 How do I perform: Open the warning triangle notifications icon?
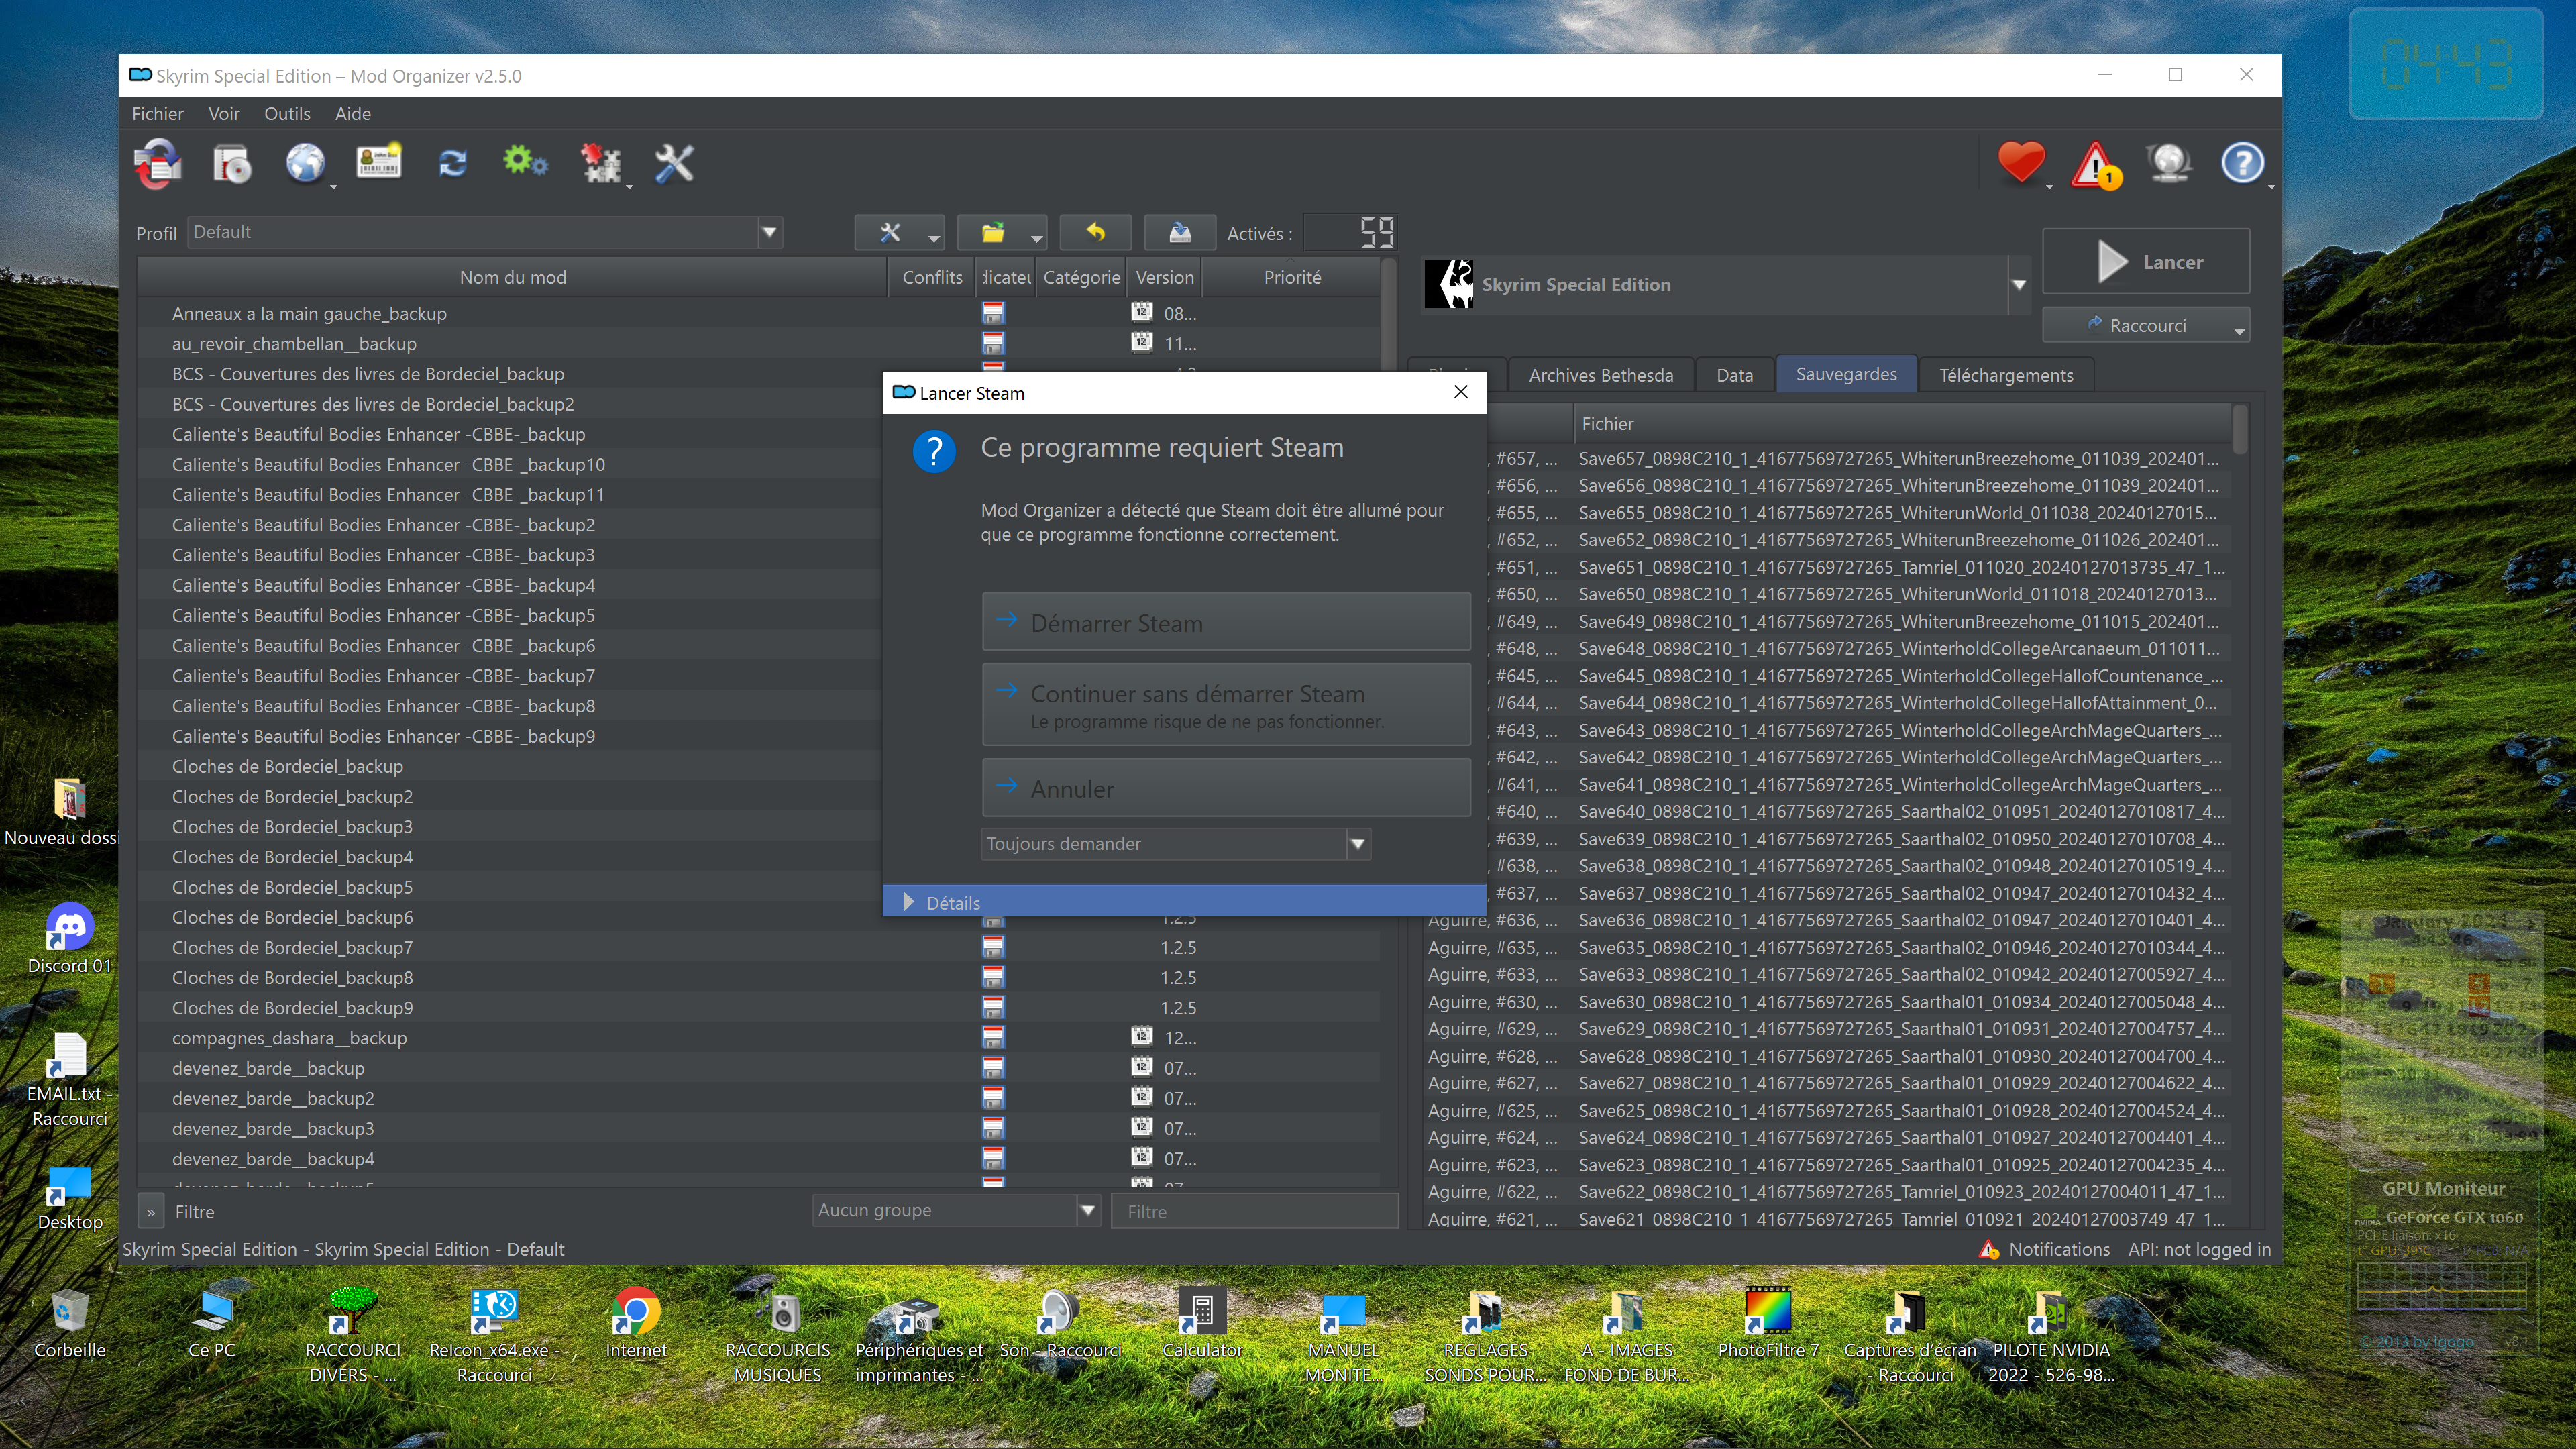[x=2096, y=165]
